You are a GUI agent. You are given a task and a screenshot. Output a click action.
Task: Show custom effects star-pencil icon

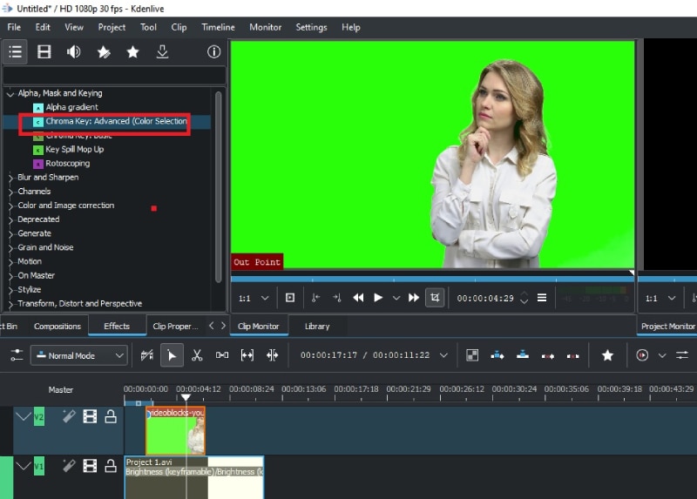pyautogui.click(x=103, y=52)
